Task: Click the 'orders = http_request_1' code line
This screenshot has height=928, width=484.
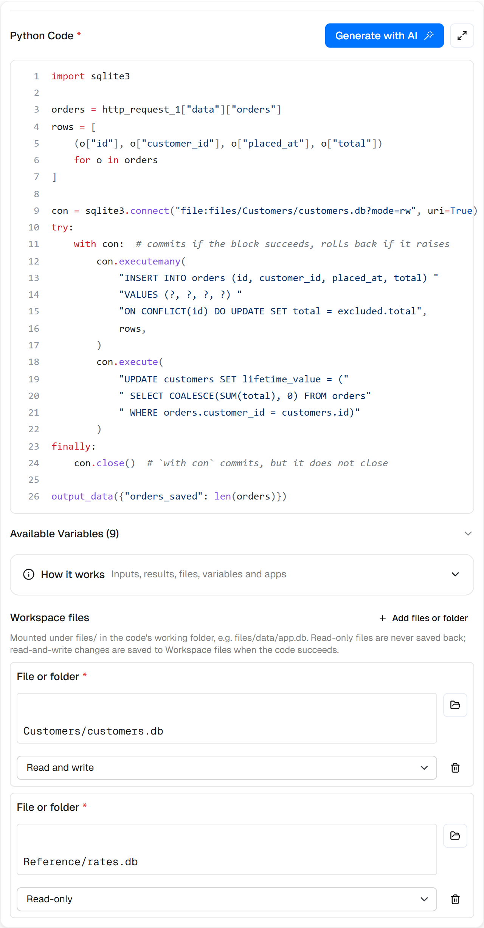Action: (x=166, y=110)
